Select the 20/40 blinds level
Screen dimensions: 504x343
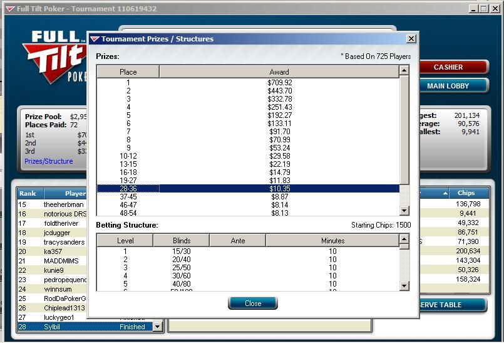[248, 259]
